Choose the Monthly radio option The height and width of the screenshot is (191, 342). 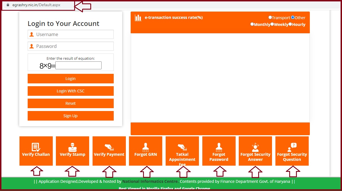coord(252,24)
